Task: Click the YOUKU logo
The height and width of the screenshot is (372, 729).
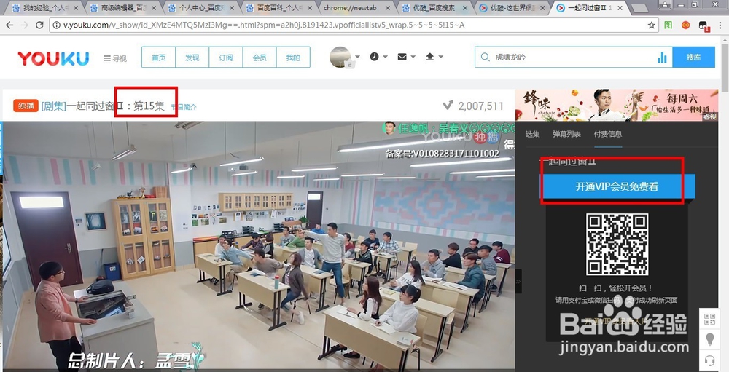Action: coord(53,58)
